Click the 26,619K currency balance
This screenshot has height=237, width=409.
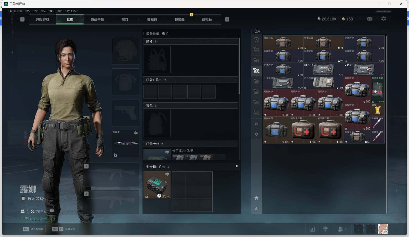[327, 19]
